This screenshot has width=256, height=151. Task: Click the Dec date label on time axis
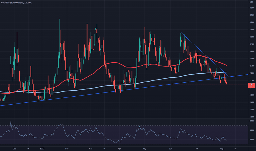pos(14,149)
